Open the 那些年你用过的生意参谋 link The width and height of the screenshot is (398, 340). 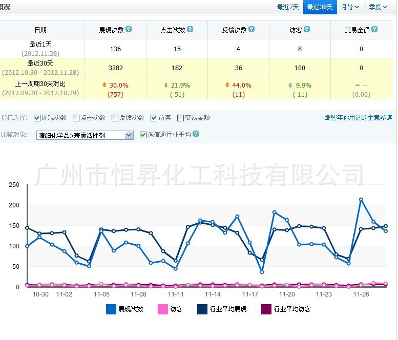coord(358,117)
